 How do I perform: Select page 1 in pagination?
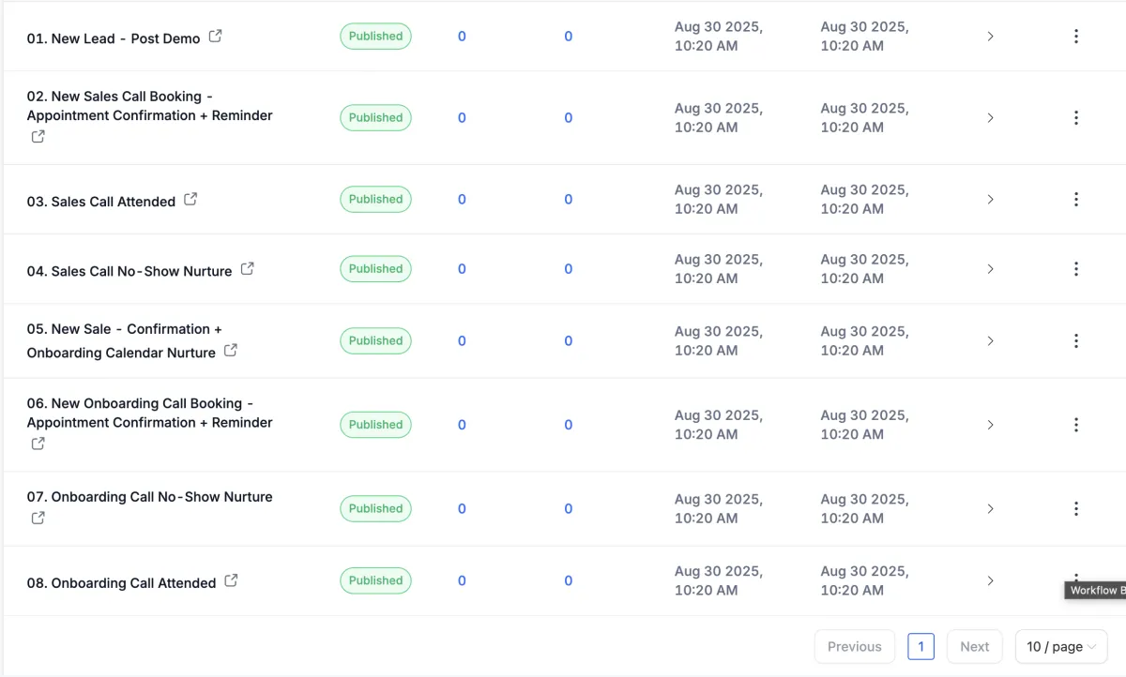point(921,647)
